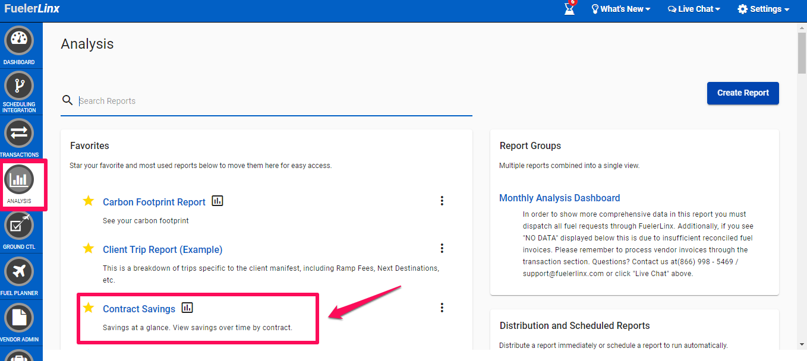Click the Create Report button
Image resolution: width=807 pixels, height=361 pixels.
[x=743, y=93]
